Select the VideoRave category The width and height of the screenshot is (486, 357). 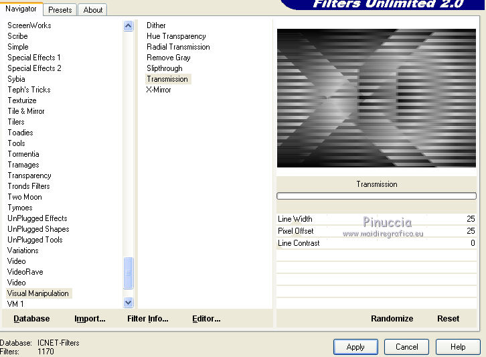tap(25, 272)
